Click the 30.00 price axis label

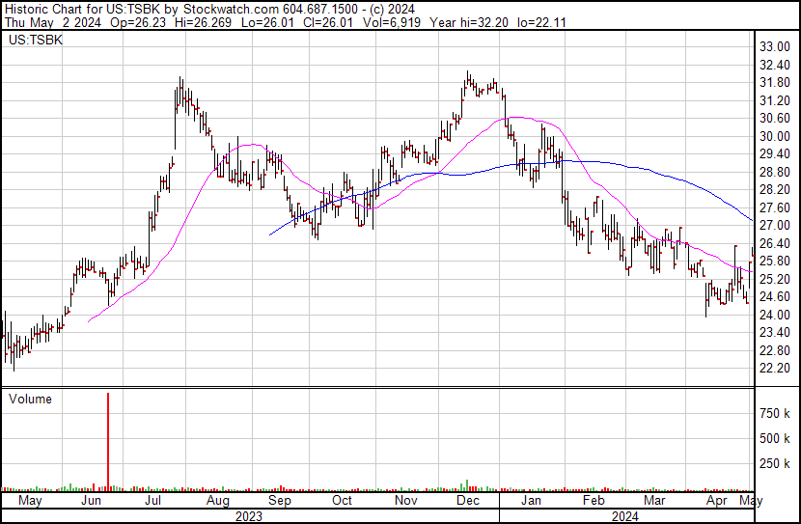click(x=776, y=136)
